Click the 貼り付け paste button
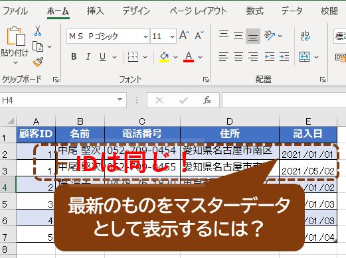The height and width of the screenshot is (258, 346). (x=15, y=45)
